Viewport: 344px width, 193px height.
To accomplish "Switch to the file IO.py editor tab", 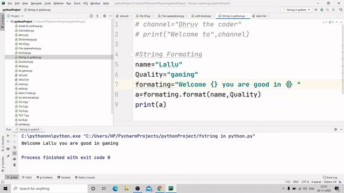I will (x=145, y=16).
